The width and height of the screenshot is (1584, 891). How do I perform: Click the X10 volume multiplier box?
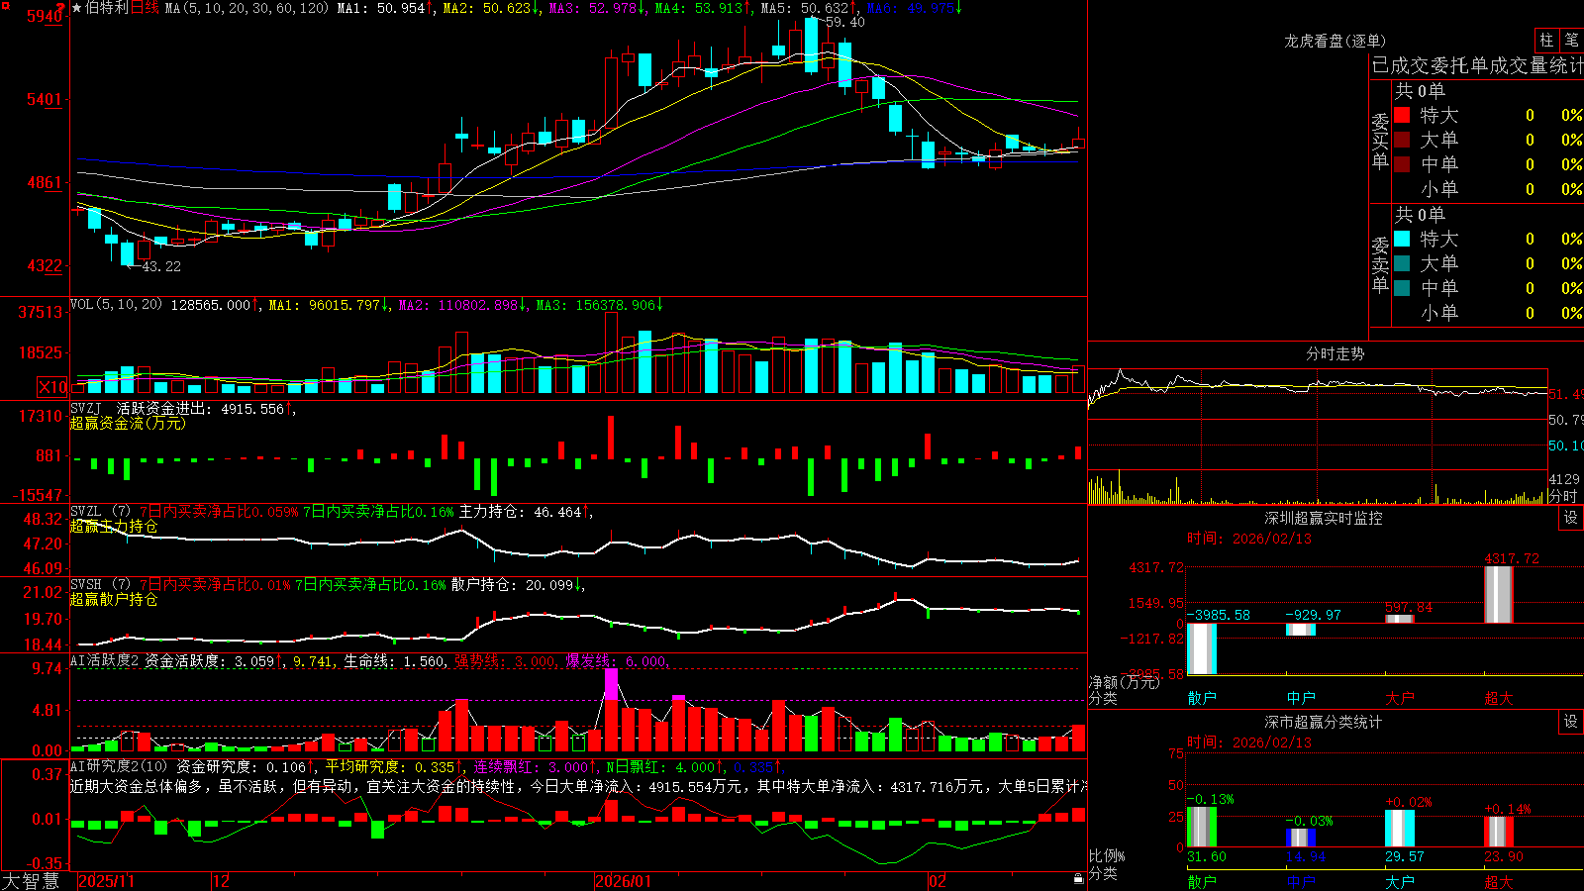(x=53, y=387)
